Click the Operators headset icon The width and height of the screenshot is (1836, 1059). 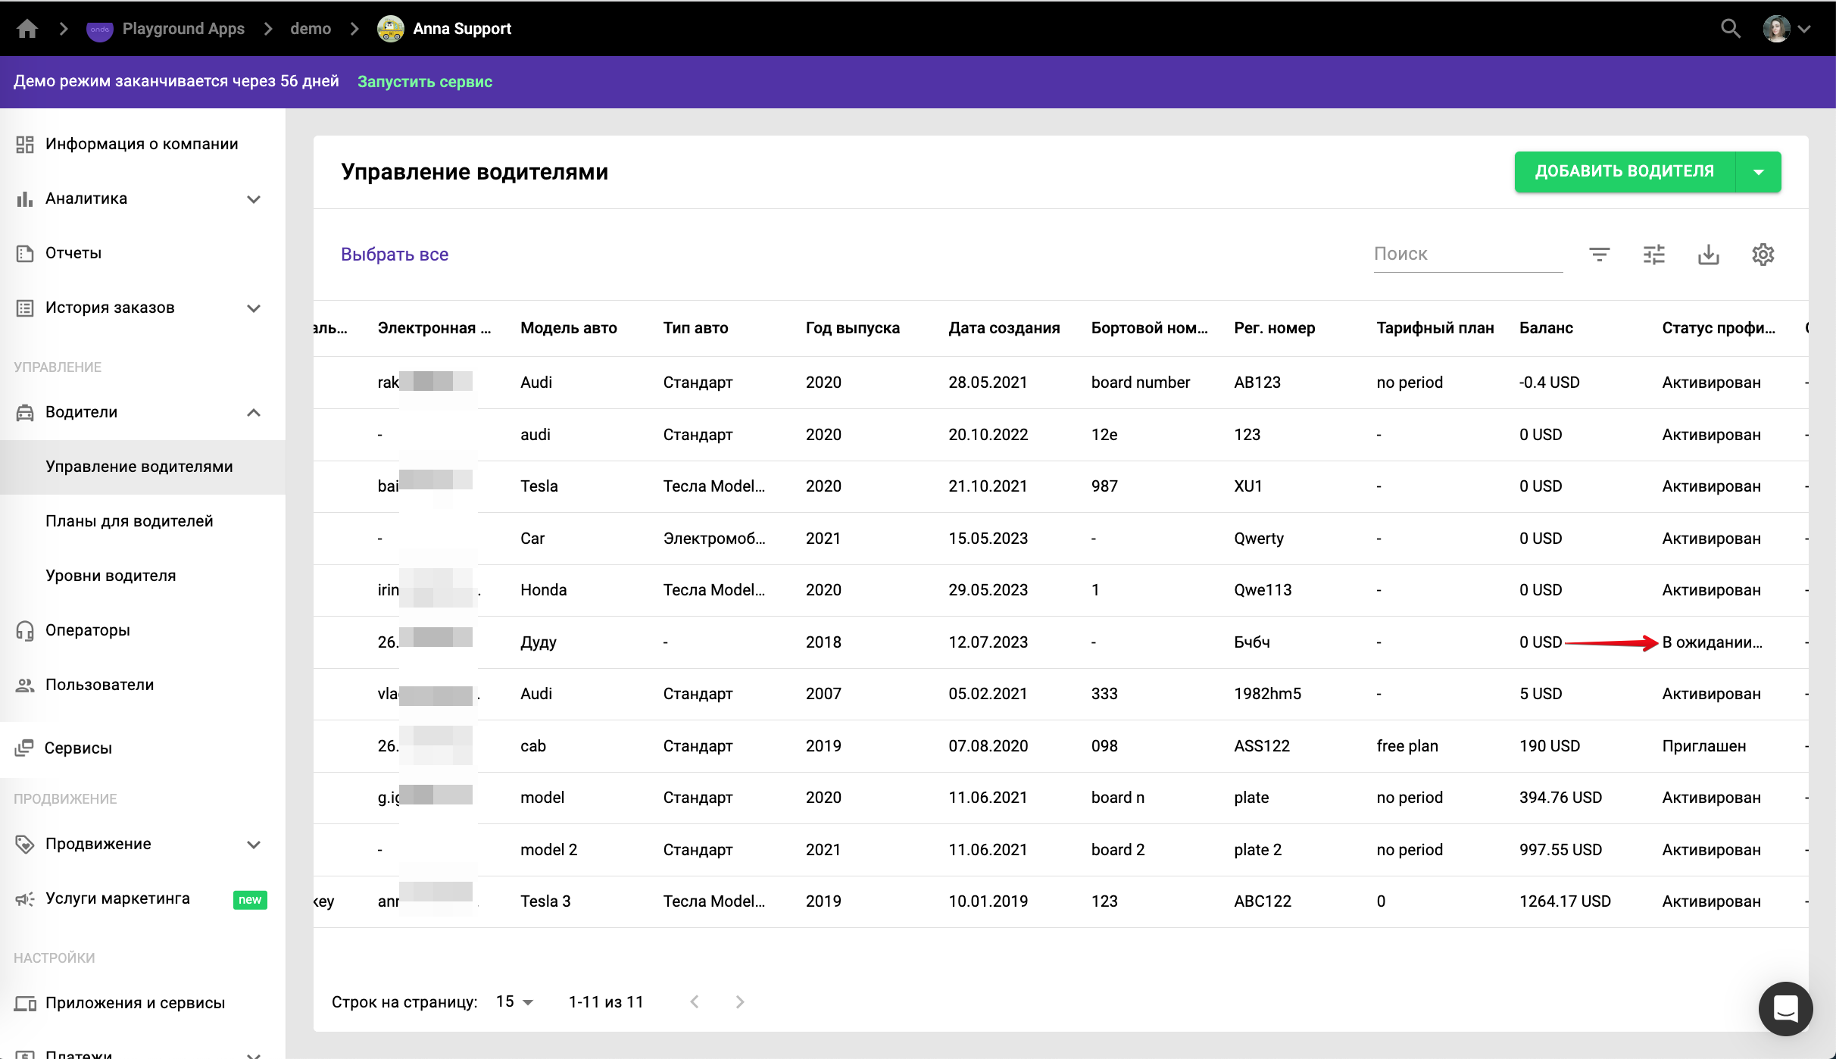point(25,630)
